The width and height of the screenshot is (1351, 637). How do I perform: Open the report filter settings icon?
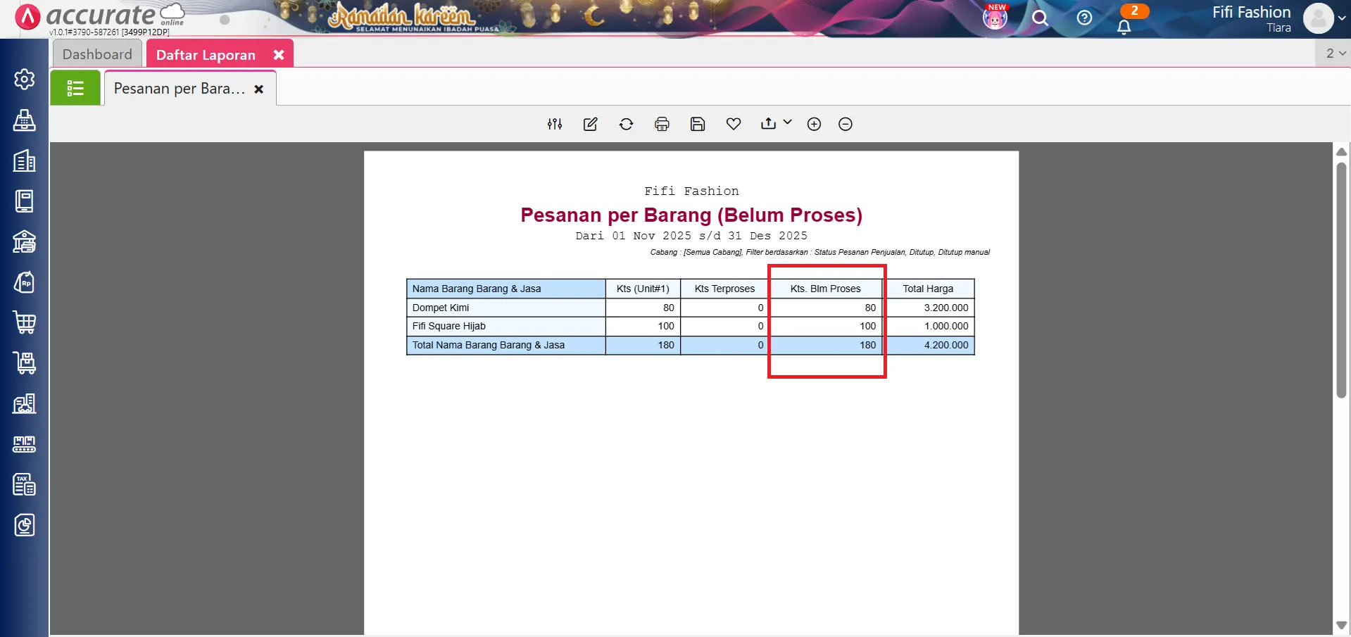pyautogui.click(x=555, y=124)
